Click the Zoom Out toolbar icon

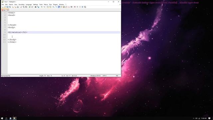[x=44, y=7]
